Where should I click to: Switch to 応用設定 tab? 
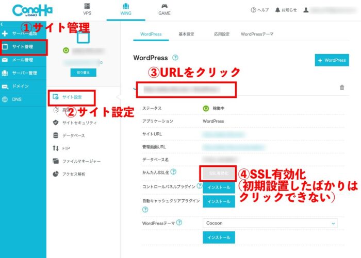coord(222,35)
